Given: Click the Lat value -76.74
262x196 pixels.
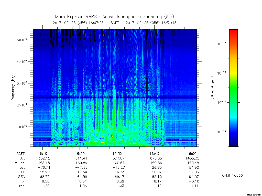Looking at the screenshot, I should tap(44, 167).
